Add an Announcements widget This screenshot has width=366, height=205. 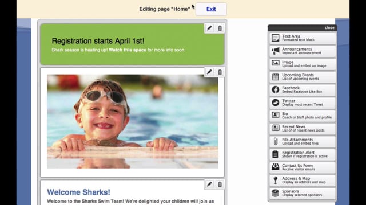pos(303,51)
